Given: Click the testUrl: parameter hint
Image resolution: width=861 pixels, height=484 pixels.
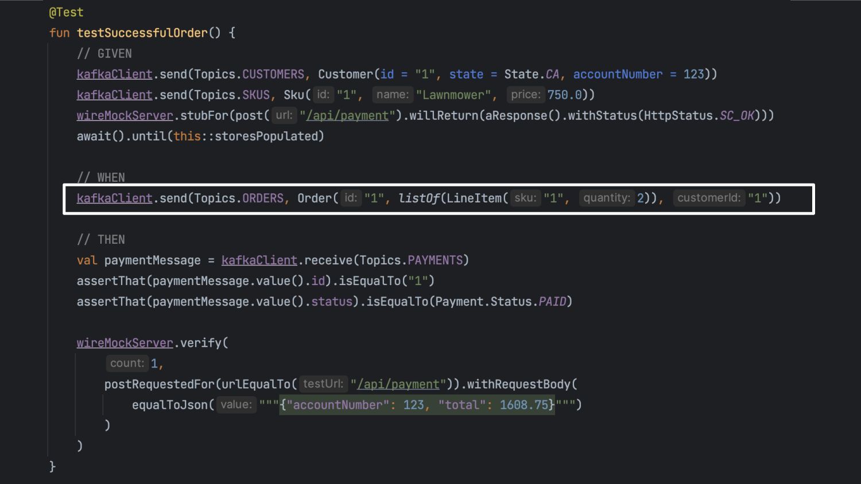Looking at the screenshot, I should (323, 384).
